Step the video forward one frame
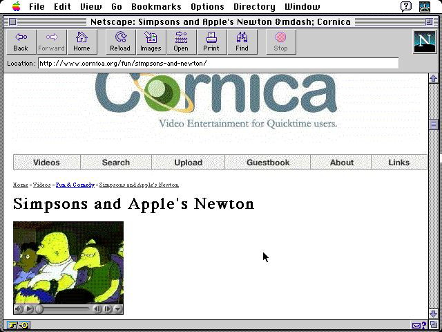The width and height of the screenshot is (442, 332). tap(108, 309)
